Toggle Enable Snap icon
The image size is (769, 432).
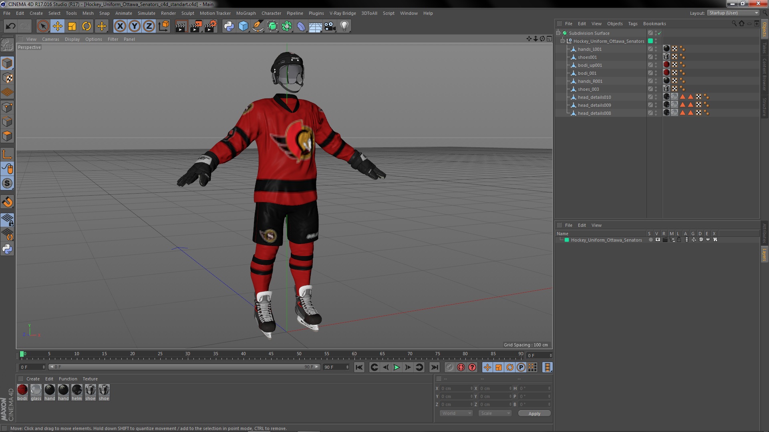pyautogui.click(x=7, y=183)
